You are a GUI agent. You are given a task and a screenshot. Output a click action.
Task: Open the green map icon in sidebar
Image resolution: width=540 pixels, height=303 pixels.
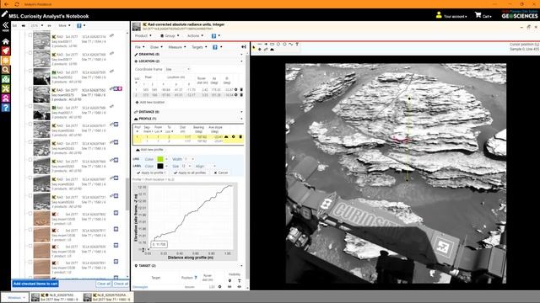[6, 79]
